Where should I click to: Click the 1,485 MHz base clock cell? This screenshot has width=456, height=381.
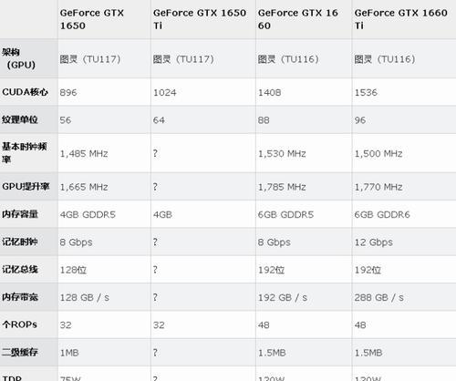[84, 153]
